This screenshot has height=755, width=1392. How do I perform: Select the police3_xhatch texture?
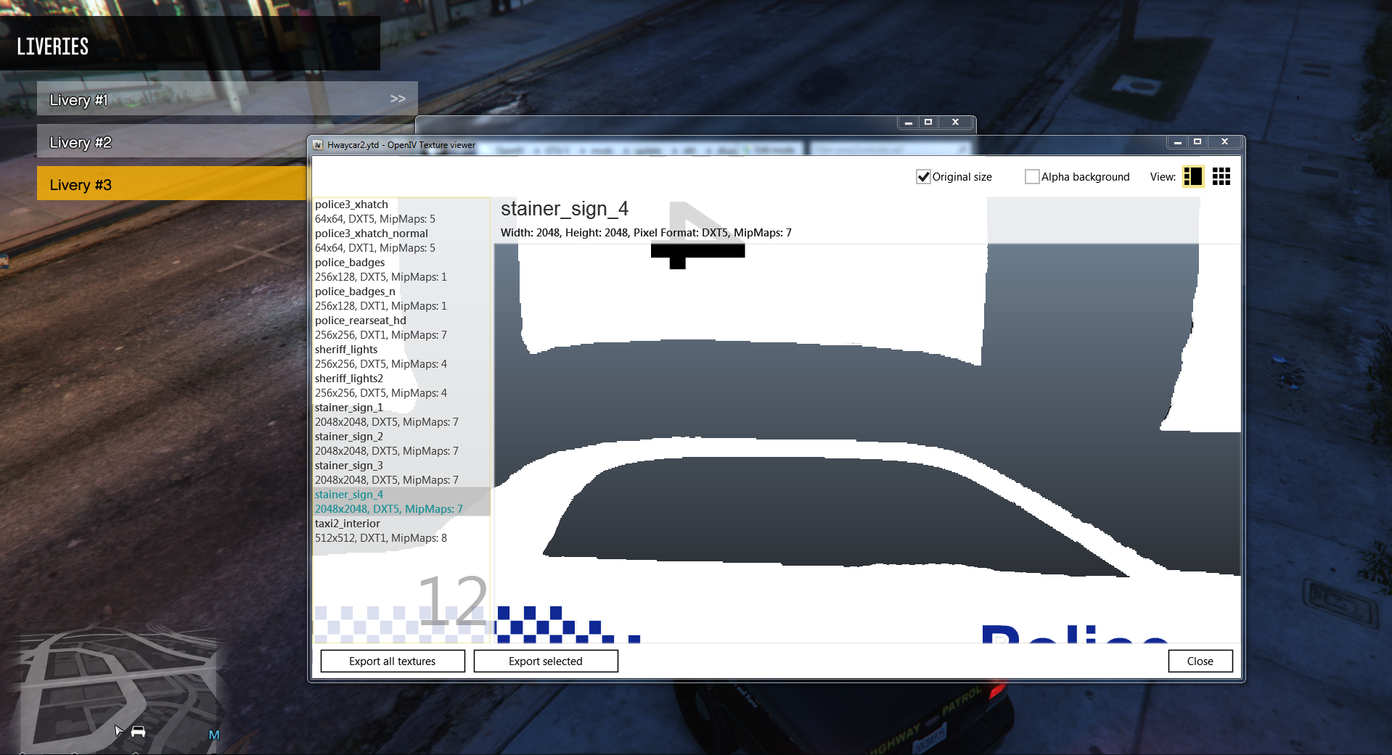(x=401, y=212)
